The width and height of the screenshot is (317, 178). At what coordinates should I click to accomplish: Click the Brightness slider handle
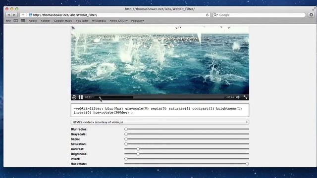pos(138,154)
